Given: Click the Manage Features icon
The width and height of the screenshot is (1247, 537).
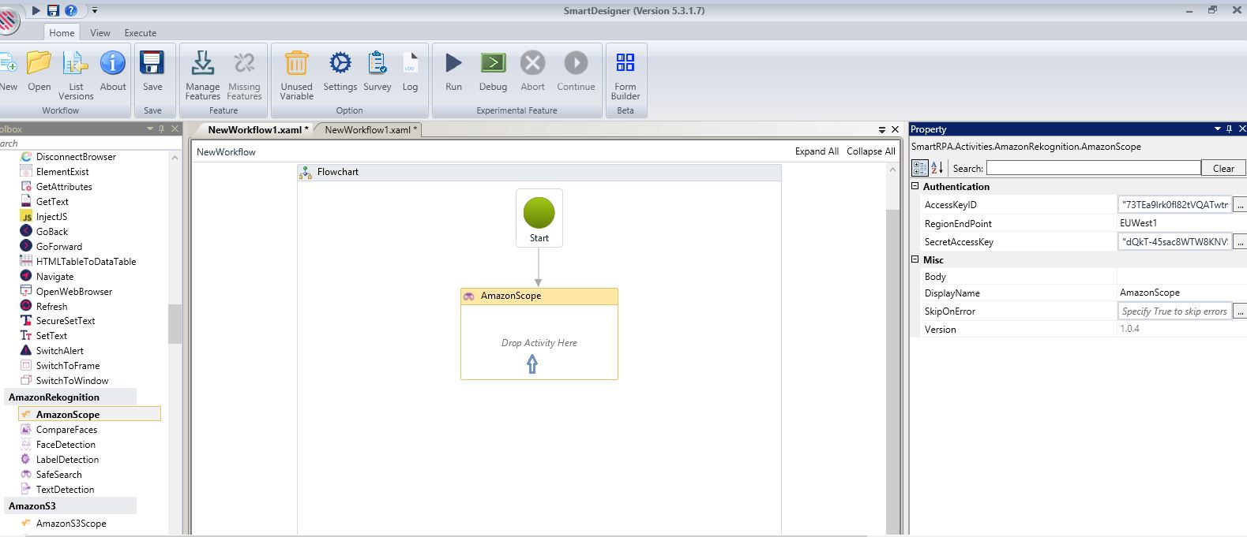Looking at the screenshot, I should point(202,65).
